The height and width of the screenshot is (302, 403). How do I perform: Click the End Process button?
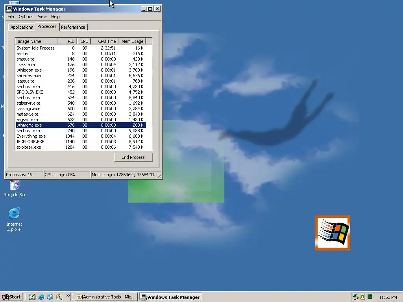pyautogui.click(x=133, y=157)
